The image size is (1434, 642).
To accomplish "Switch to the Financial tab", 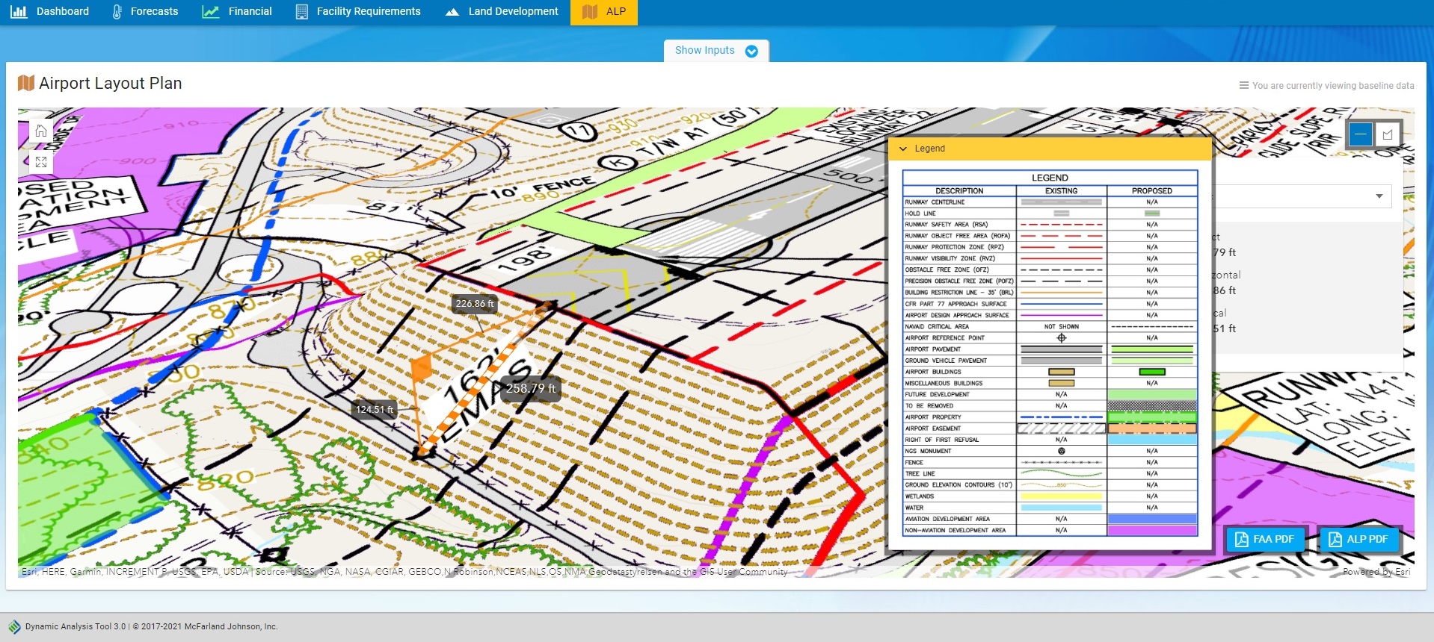I will pos(237,11).
